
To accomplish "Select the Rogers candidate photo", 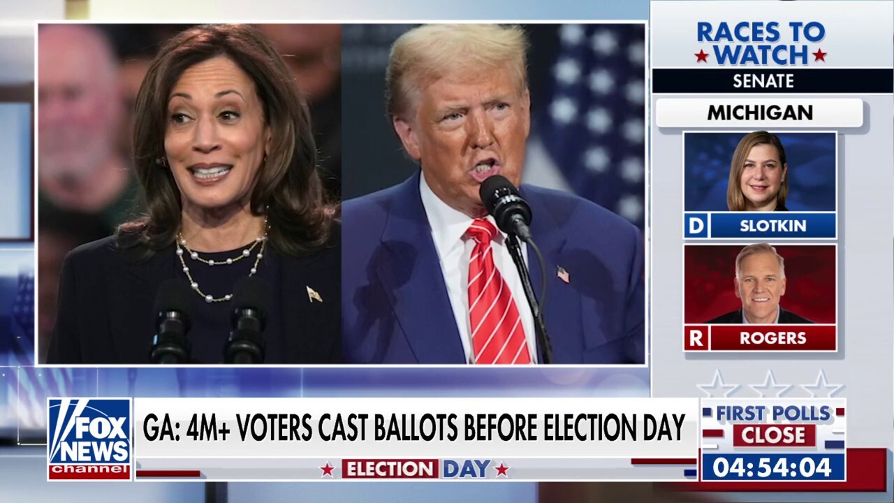I will click(x=760, y=284).
